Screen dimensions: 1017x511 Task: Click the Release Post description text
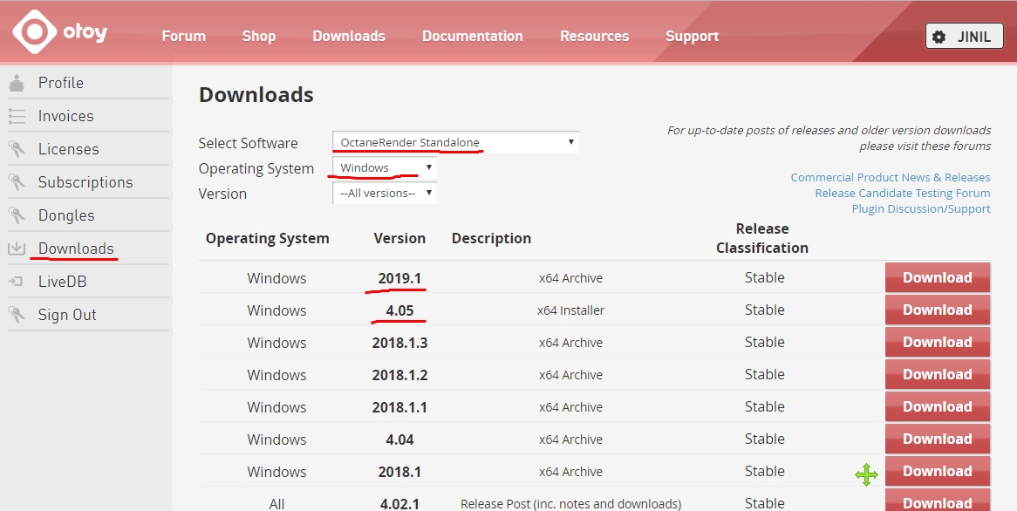(x=570, y=504)
